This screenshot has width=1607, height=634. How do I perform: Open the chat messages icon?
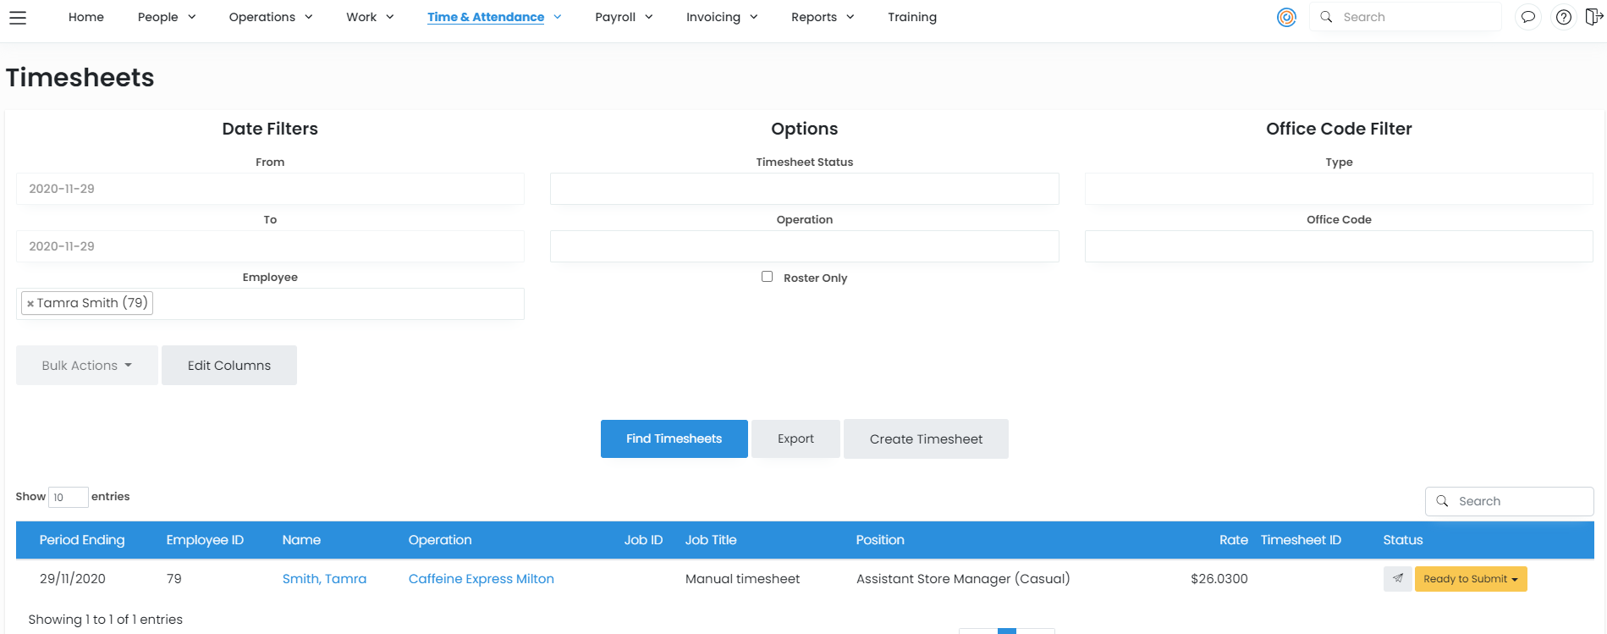click(1527, 17)
